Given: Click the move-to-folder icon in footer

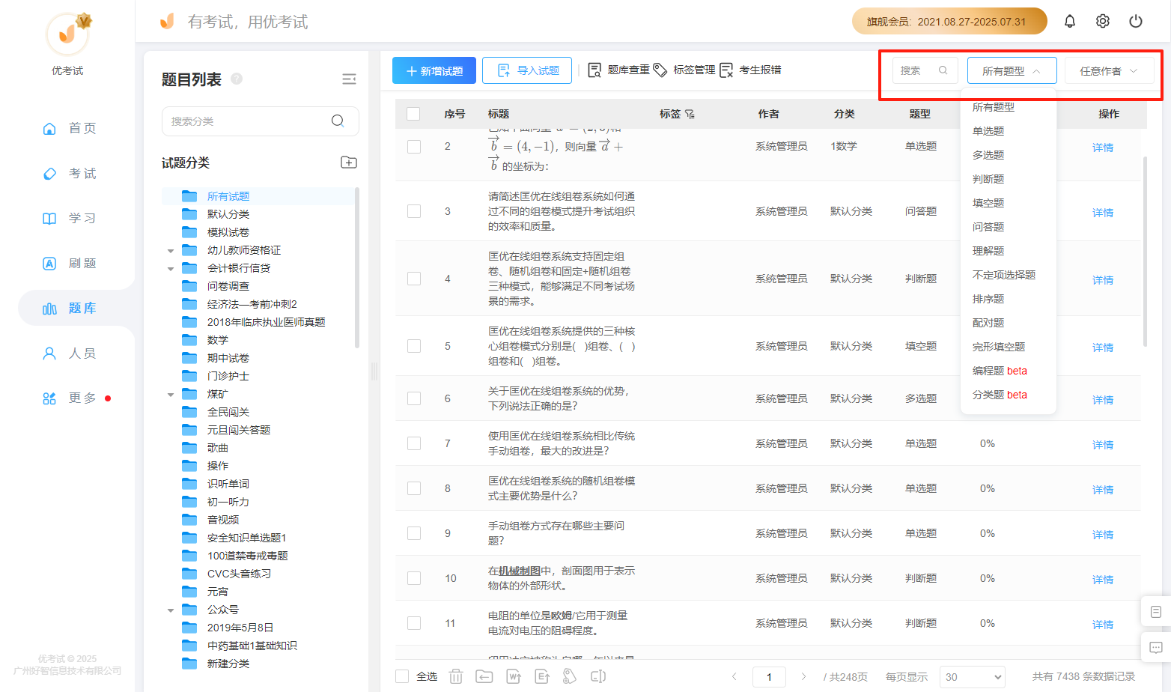Looking at the screenshot, I should click(484, 676).
